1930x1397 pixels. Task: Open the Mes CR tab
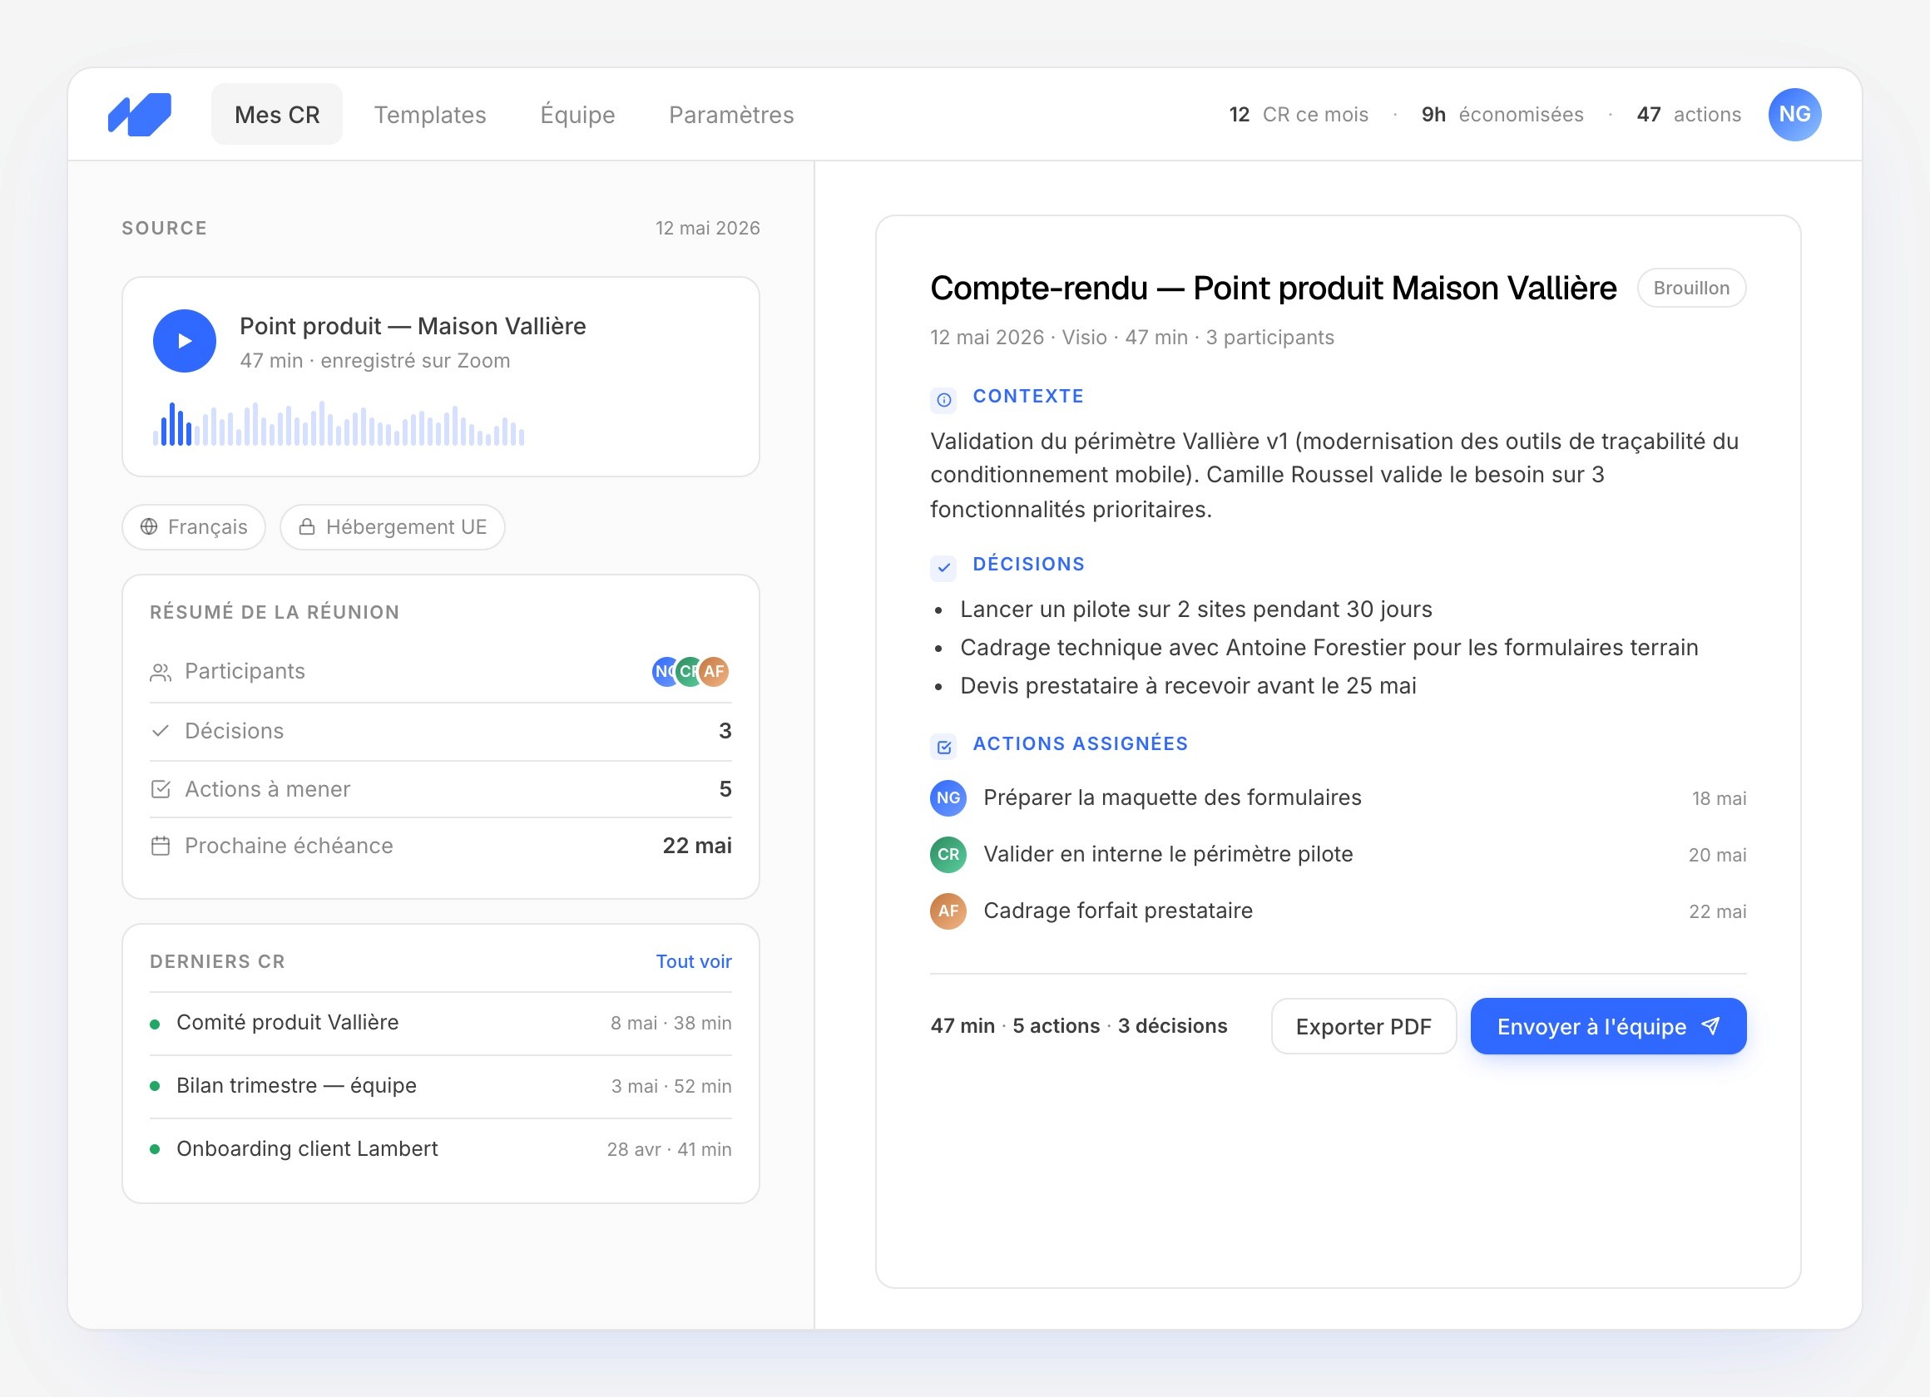click(x=276, y=114)
